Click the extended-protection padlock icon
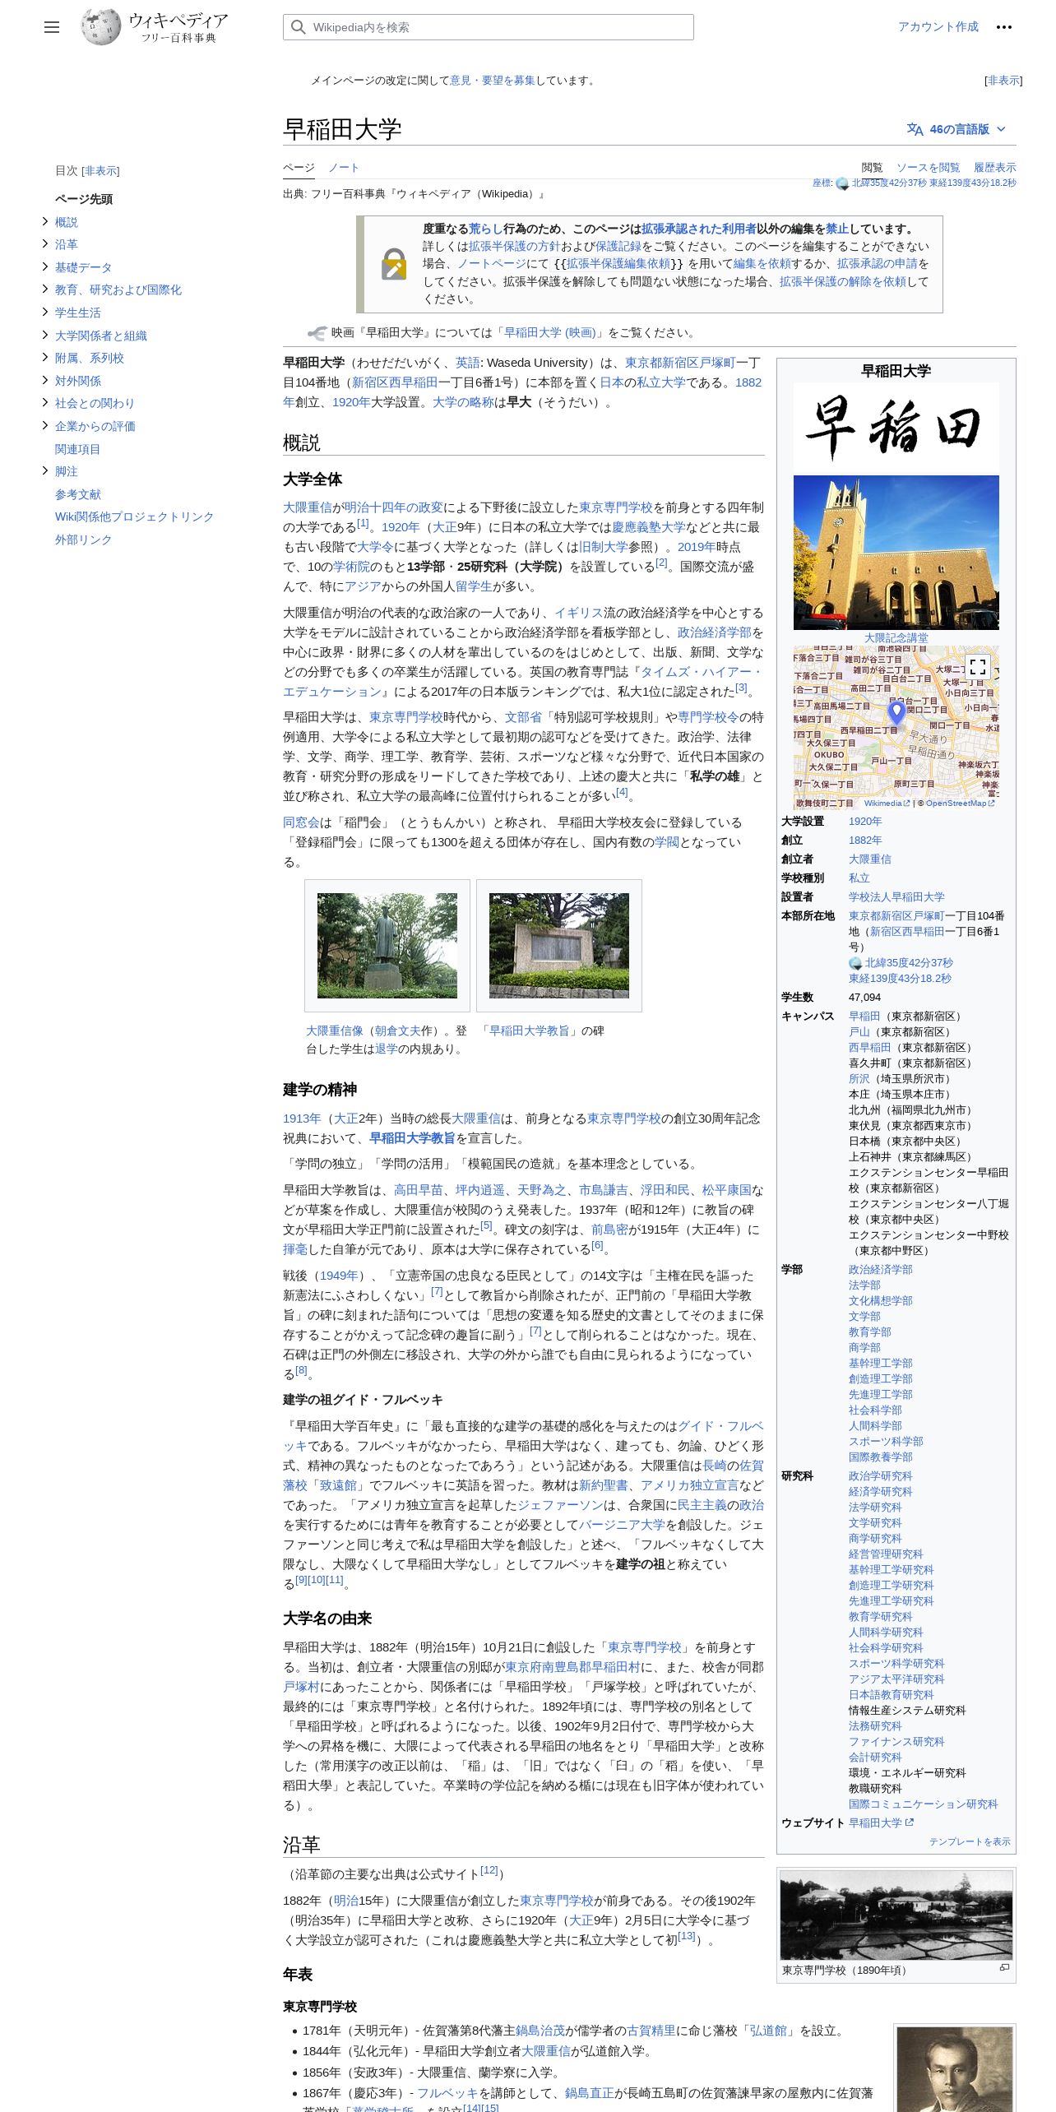Screen dimensions: 1056x2112 394,264
